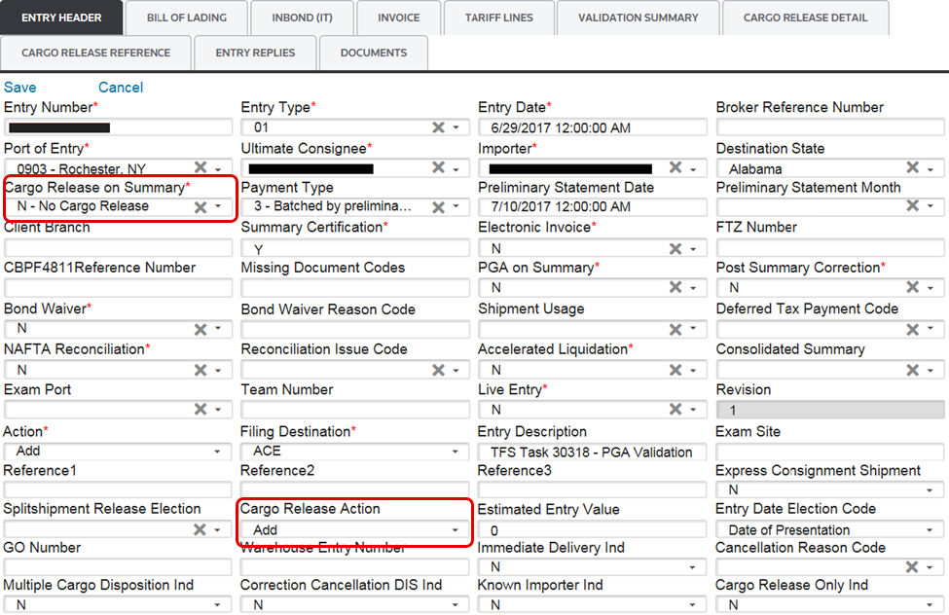Focus the Entry Description text field
This screenshot has width=949, height=615.
coord(592,452)
